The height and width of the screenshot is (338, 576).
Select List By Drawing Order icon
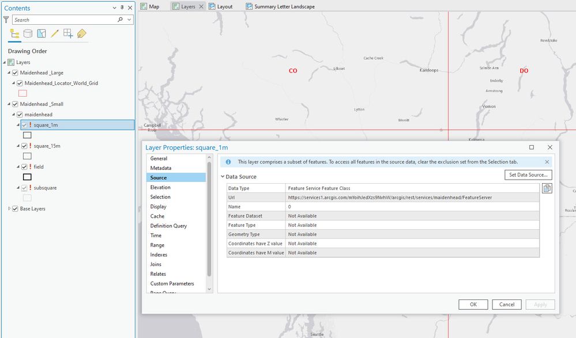point(14,34)
